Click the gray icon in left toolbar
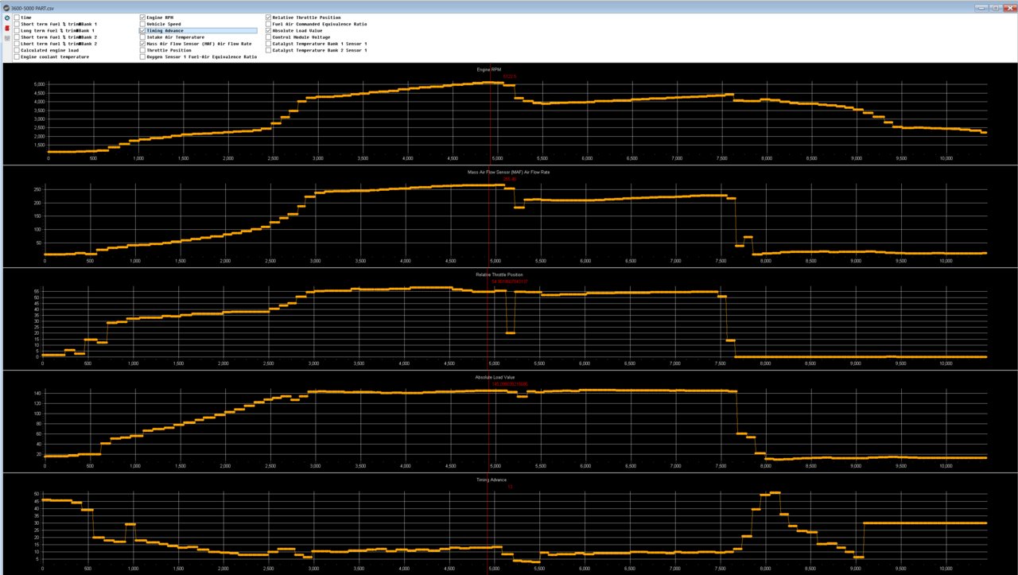 click(6, 37)
